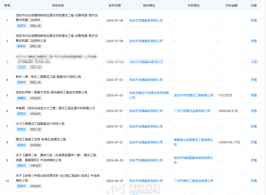Viewport: 266px width, 195px height.
Task: Open 茂名市发展集团有限公司 in row 9
Action: [146, 160]
